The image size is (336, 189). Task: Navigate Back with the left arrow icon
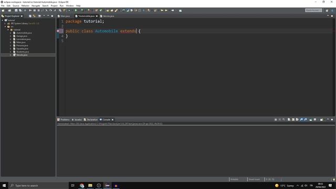(166, 10)
